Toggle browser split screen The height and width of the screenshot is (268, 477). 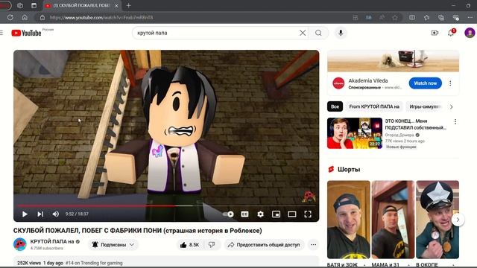click(412, 18)
